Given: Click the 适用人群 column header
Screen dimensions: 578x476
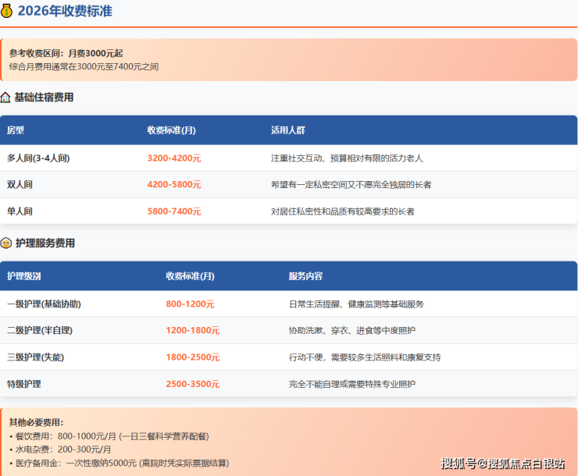Looking at the screenshot, I should tap(288, 130).
